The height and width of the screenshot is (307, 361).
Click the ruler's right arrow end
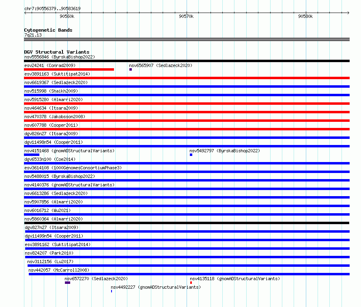coord(348,13)
